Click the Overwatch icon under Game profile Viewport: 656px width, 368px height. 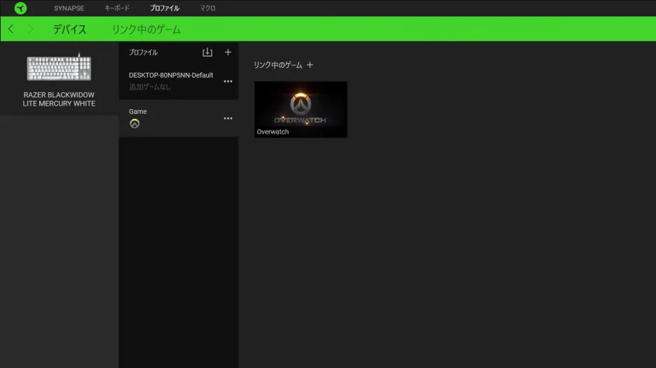[135, 124]
